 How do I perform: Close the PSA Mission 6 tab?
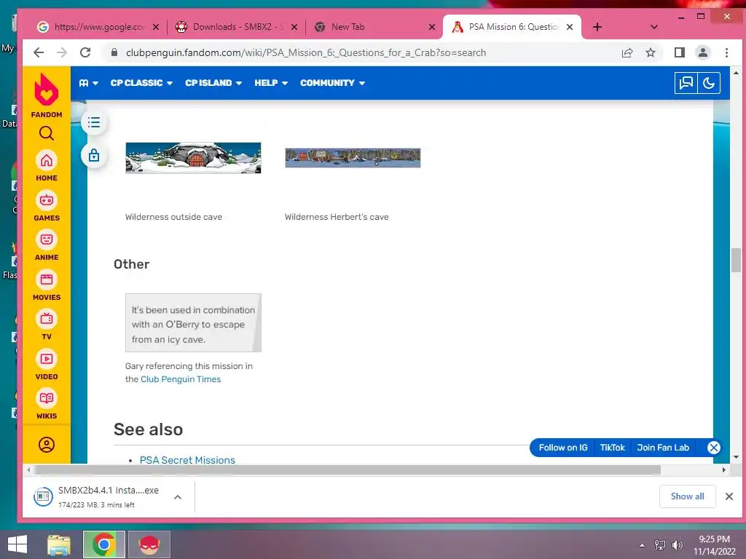570,27
